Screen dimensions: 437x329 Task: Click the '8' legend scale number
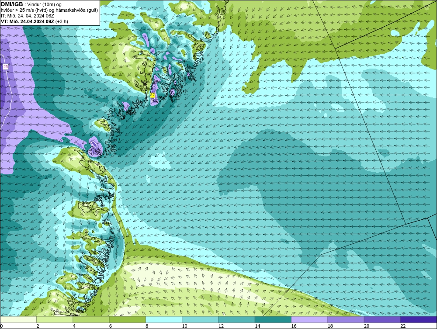coord(147,326)
